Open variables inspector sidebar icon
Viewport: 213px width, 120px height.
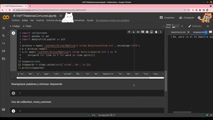tap(4, 51)
